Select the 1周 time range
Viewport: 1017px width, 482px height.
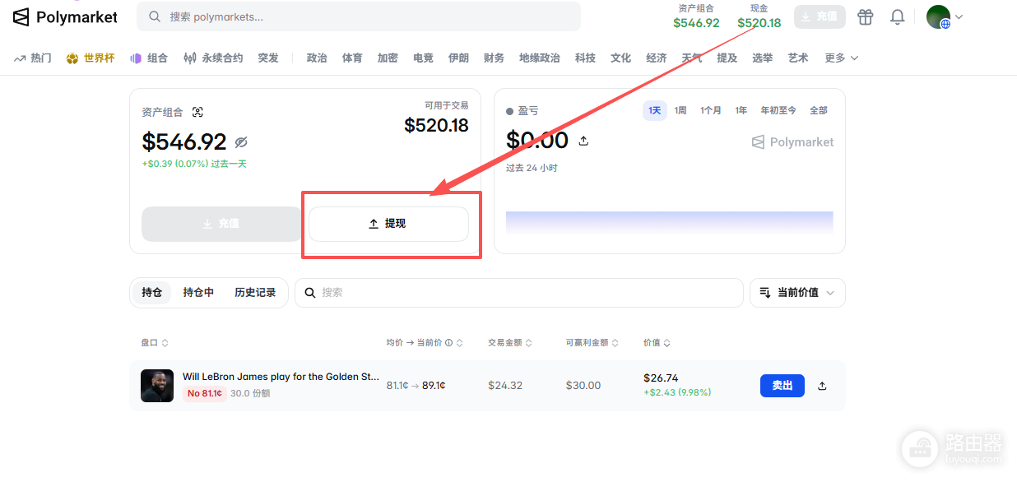680,110
